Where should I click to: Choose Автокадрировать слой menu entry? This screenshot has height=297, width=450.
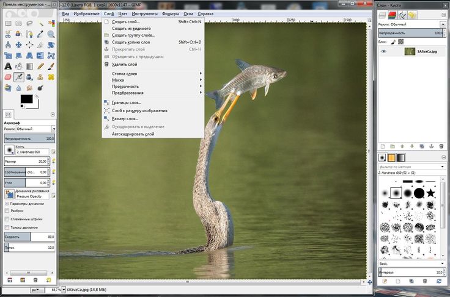pos(153,134)
